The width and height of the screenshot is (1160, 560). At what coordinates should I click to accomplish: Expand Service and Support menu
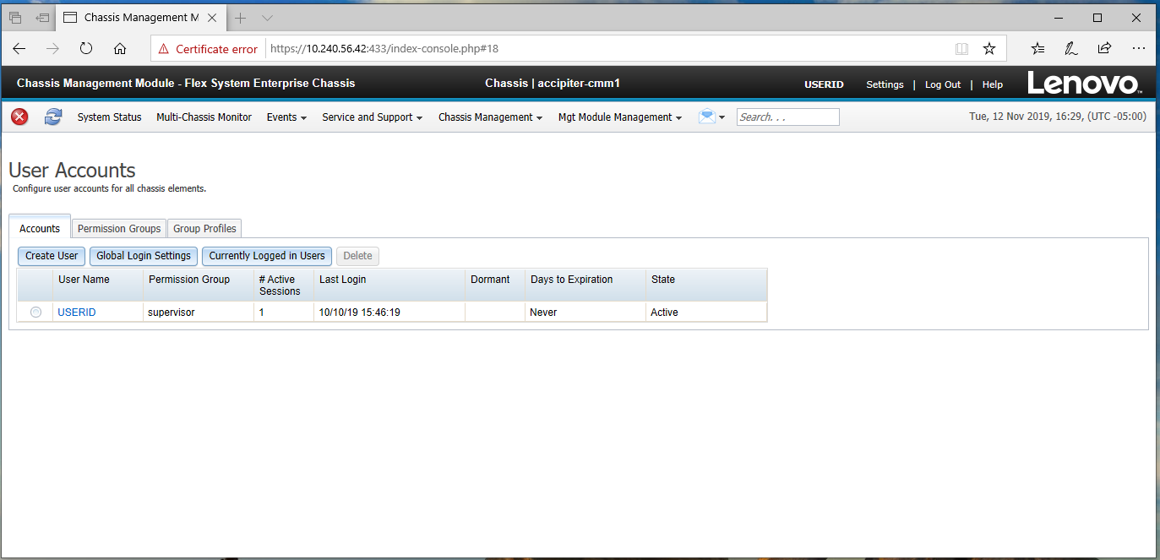click(x=372, y=117)
